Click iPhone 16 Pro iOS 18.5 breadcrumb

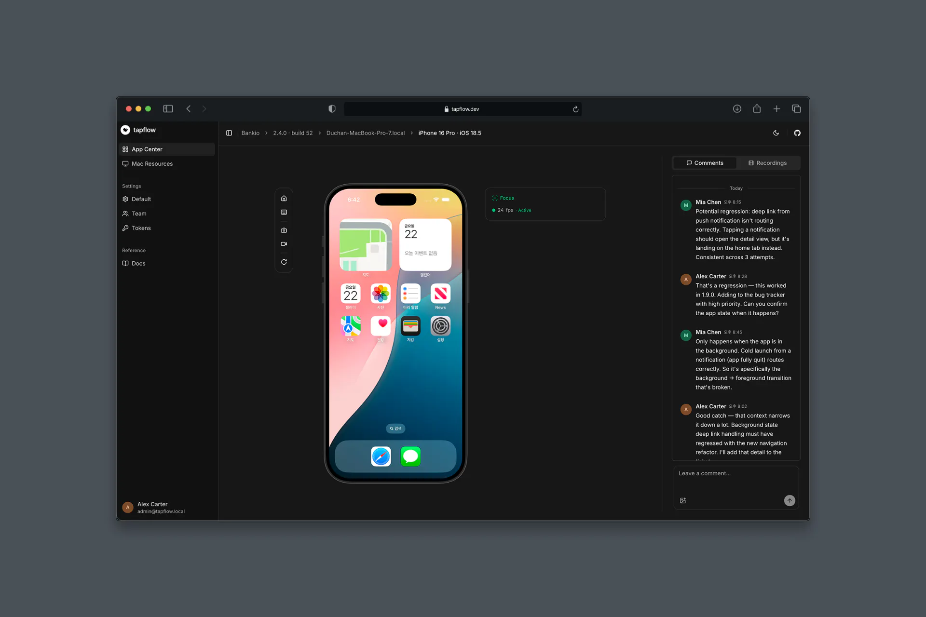point(449,133)
